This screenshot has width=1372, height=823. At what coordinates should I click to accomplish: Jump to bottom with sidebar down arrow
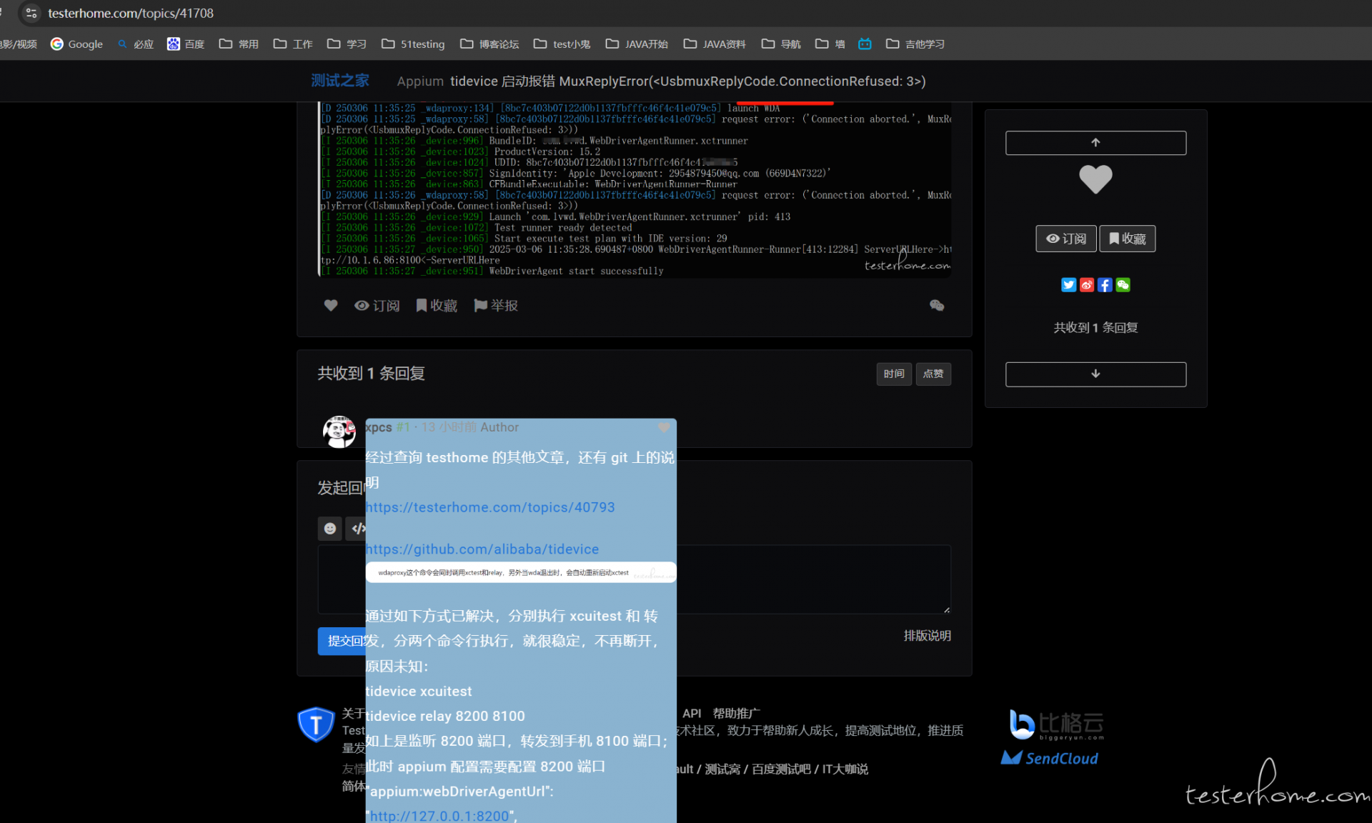[x=1095, y=374]
